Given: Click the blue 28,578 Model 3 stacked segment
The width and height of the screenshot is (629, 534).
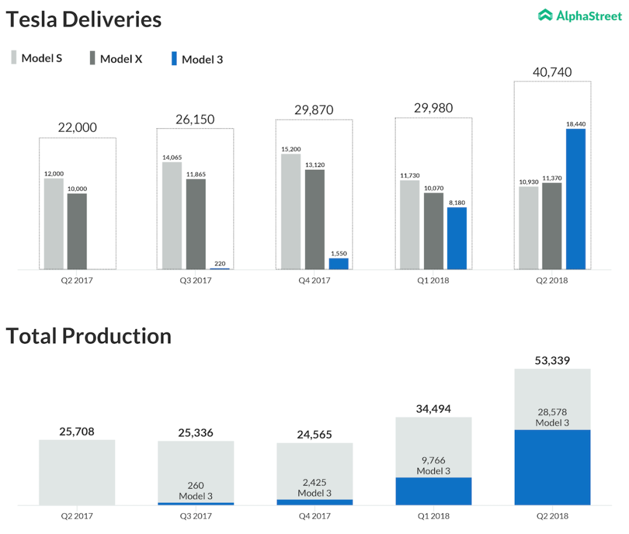Looking at the screenshot, I should click(552, 466).
